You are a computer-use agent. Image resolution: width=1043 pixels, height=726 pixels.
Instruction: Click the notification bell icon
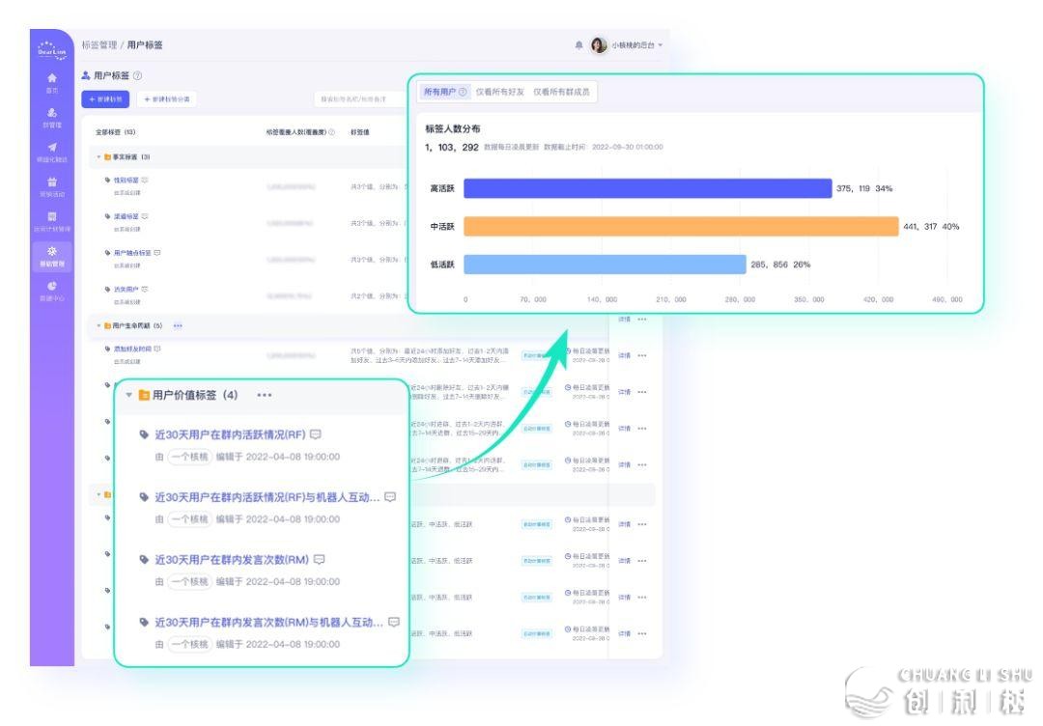pos(578,45)
